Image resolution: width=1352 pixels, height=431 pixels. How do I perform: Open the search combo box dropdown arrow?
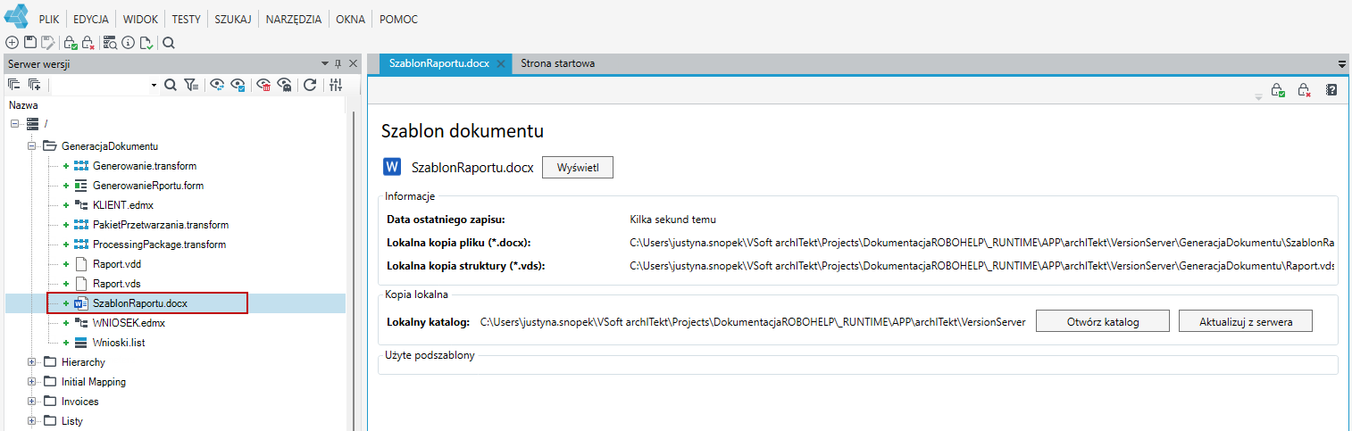[x=154, y=85]
